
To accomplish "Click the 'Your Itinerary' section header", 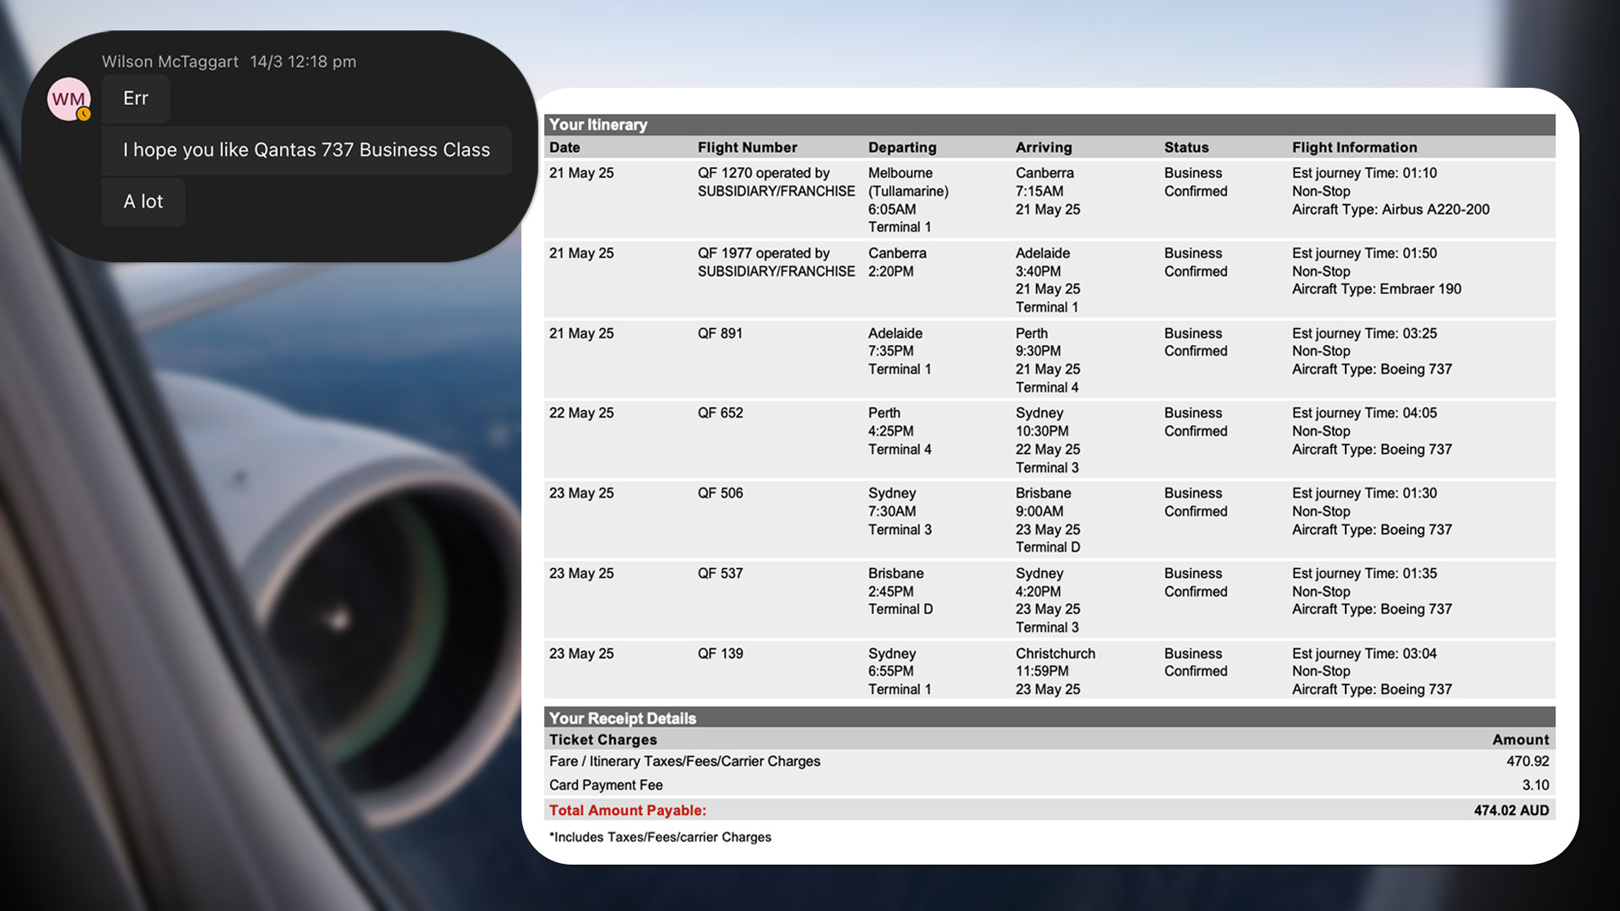I will coord(1050,125).
